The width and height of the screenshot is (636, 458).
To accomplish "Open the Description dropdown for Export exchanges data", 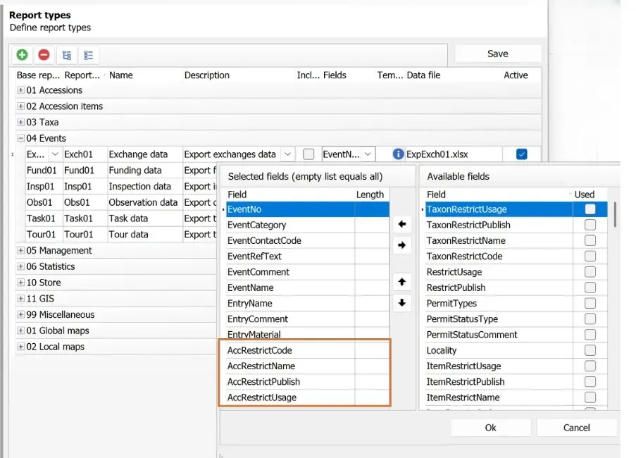I will 287,154.
